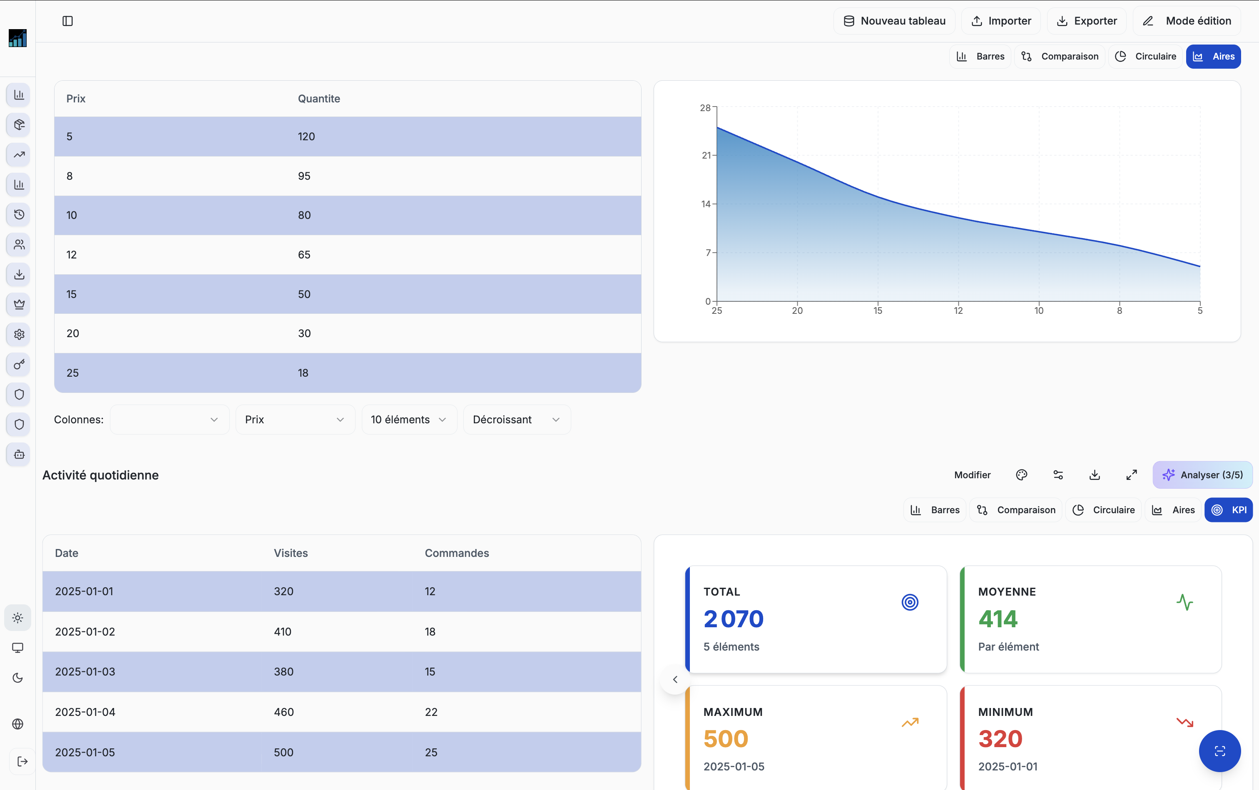Click the app logo icon

pos(18,38)
